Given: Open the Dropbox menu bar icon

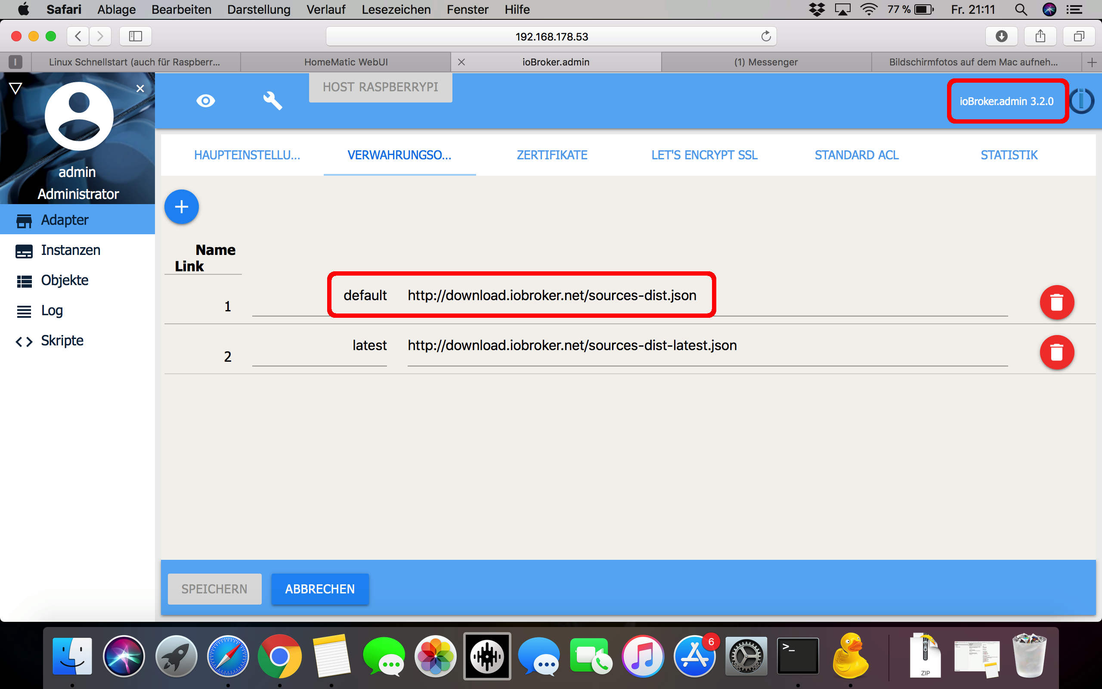Looking at the screenshot, I should 817,9.
